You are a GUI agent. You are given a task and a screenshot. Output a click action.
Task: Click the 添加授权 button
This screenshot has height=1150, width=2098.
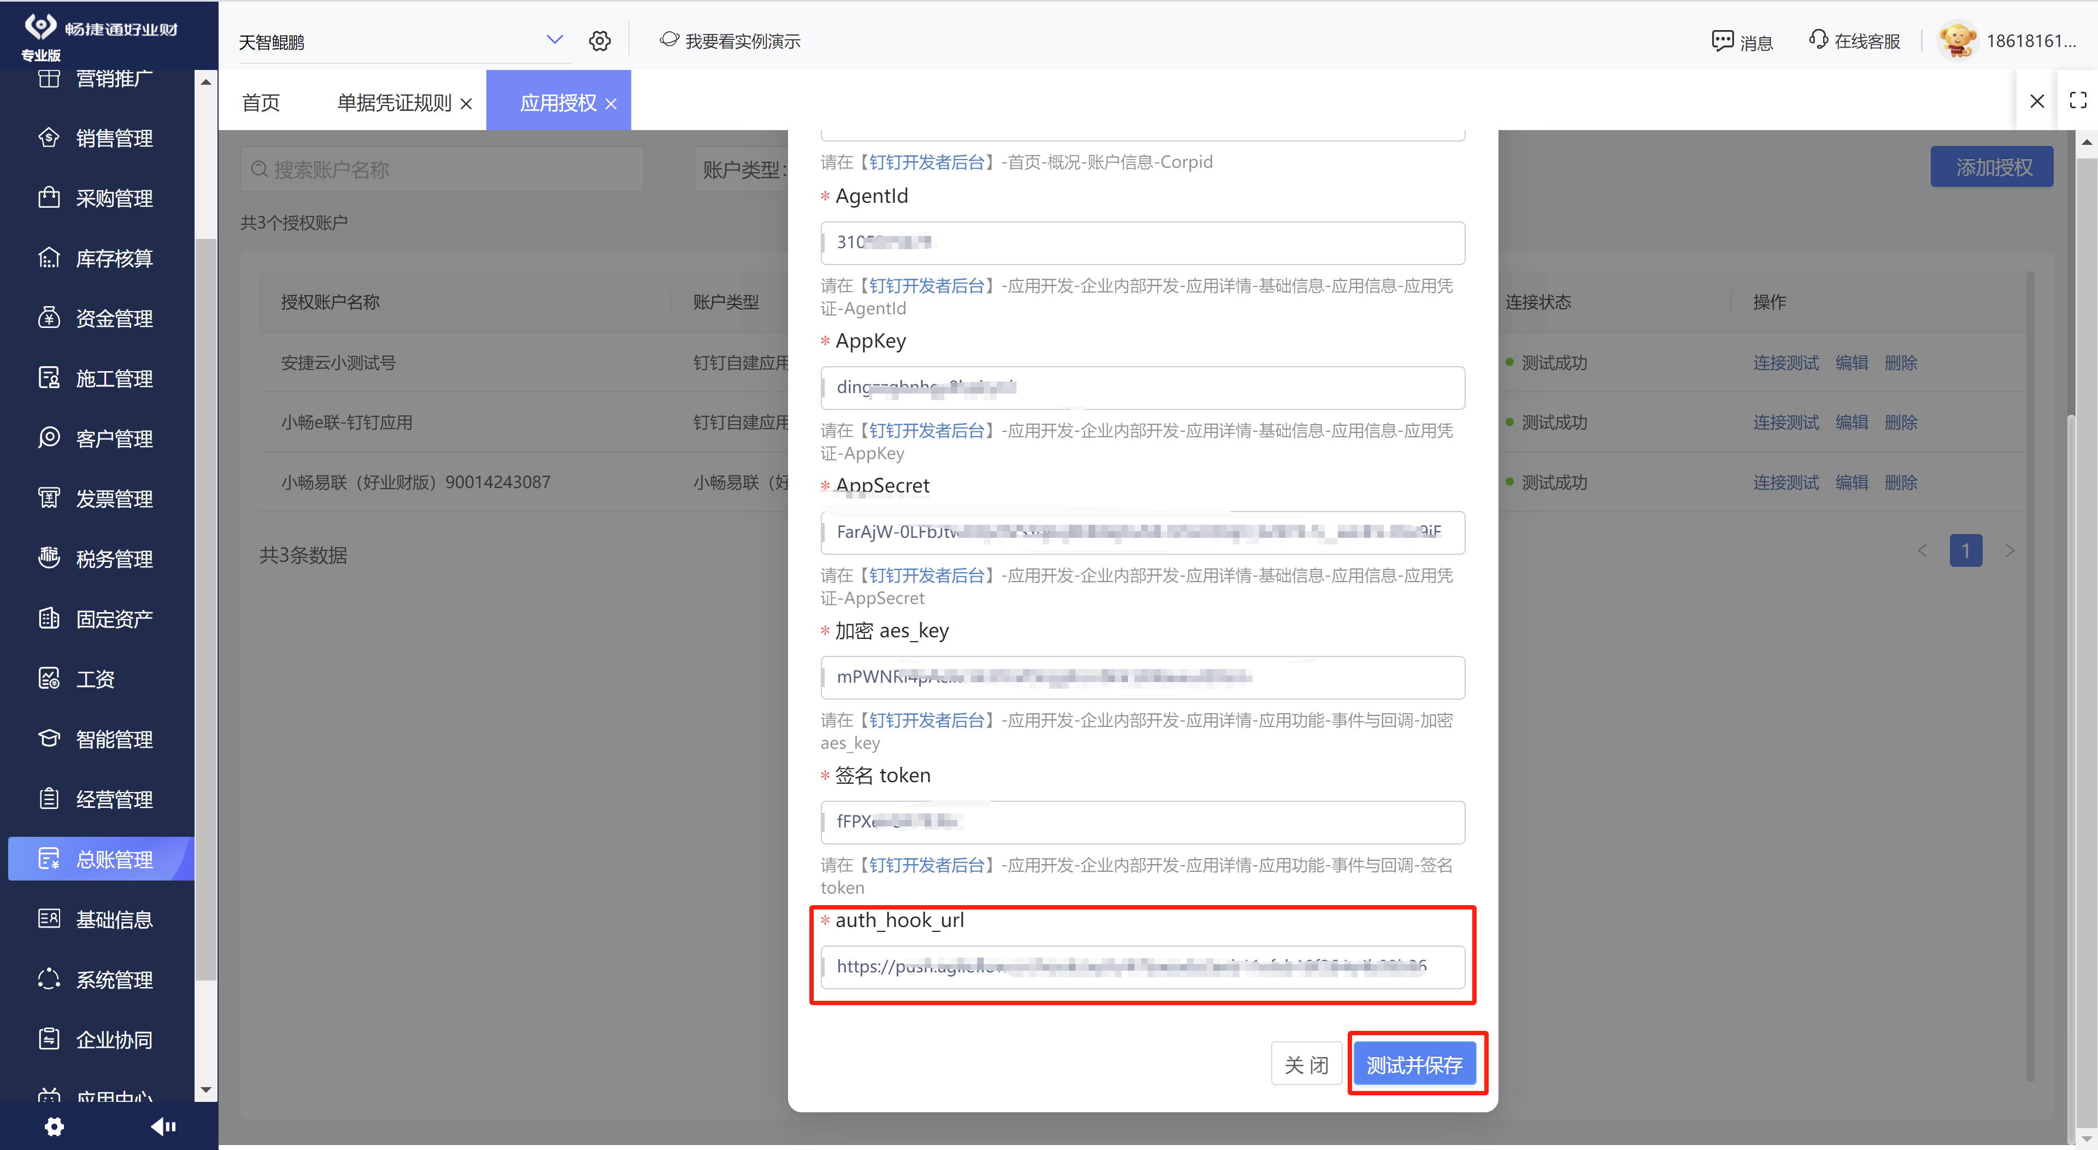(1992, 168)
